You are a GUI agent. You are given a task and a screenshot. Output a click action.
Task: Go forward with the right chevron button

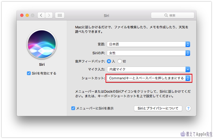tap(49, 15)
